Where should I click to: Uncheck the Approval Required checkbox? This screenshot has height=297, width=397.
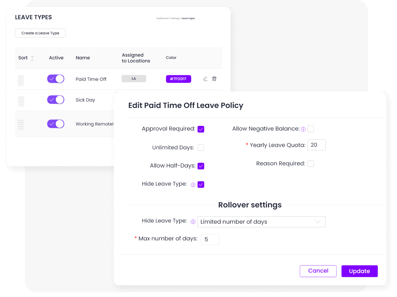pyautogui.click(x=201, y=129)
